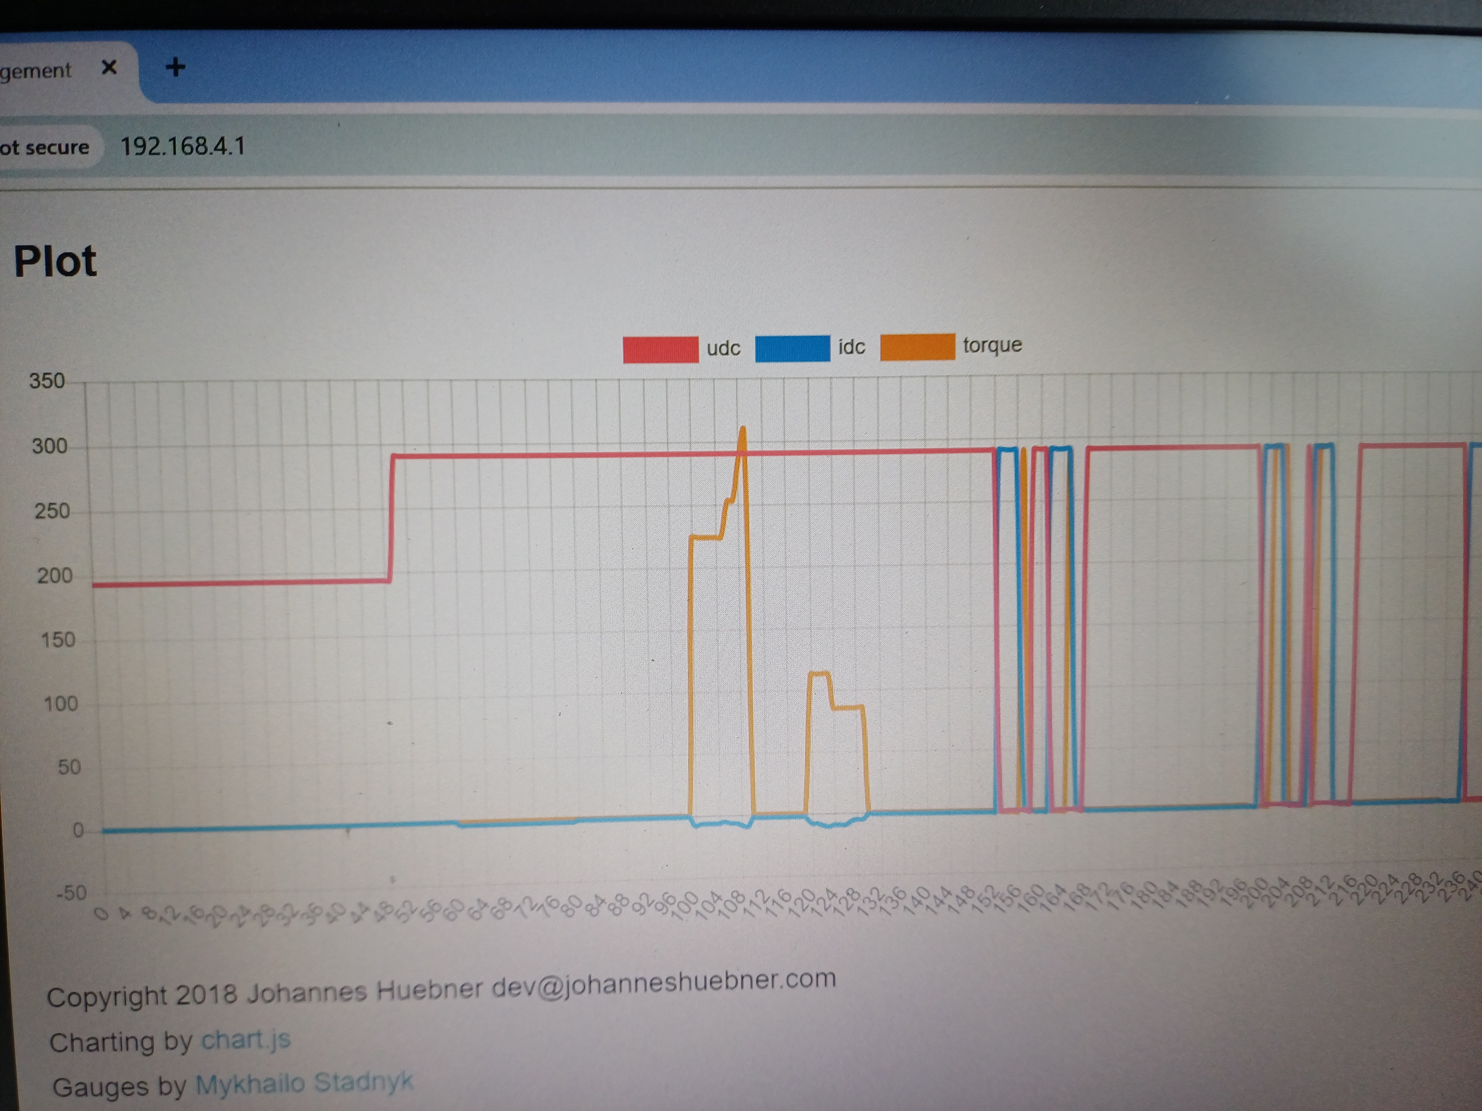Click the 'udc' legend label
The image size is (1482, 1111).
coord(724,348)
